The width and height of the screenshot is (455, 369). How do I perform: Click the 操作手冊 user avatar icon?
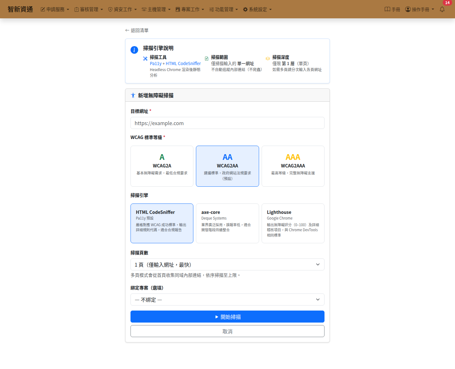[x=408, y=9]
